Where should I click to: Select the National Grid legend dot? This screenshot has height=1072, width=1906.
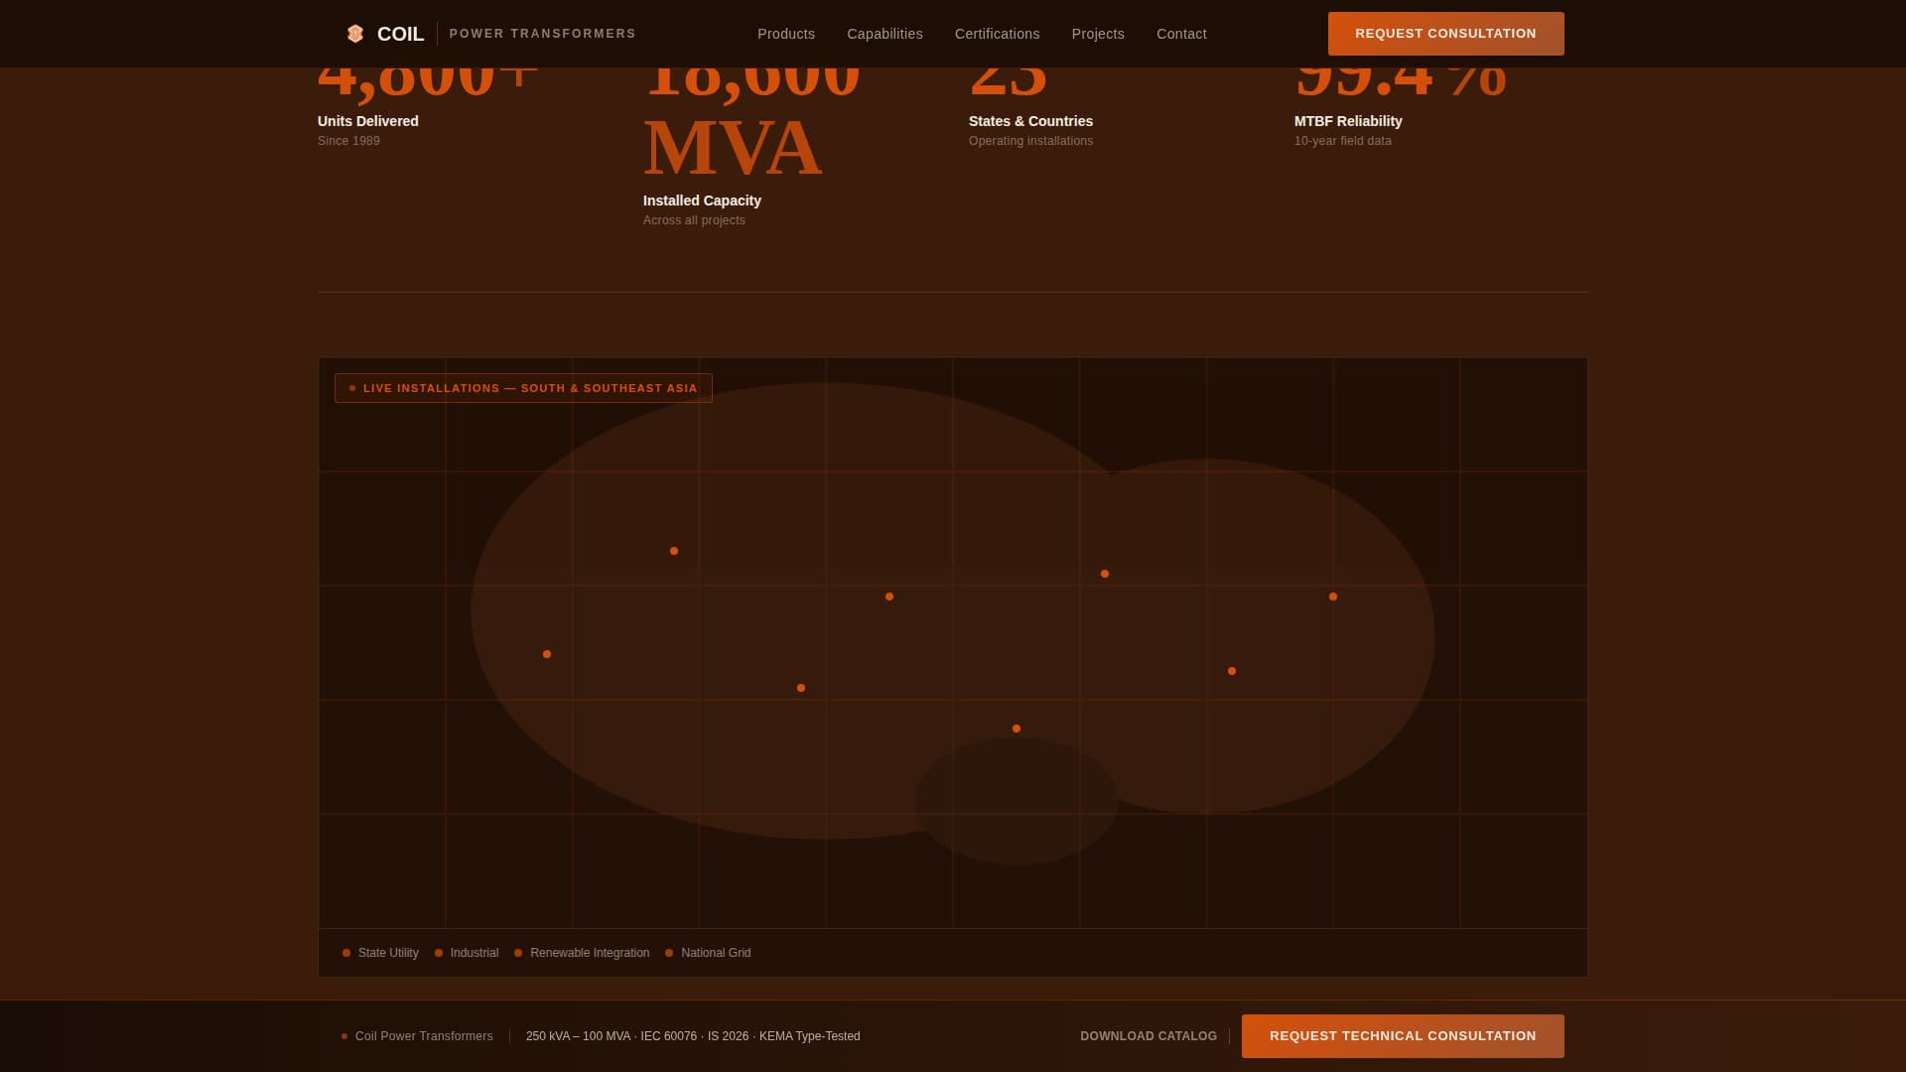coord(669,953)
